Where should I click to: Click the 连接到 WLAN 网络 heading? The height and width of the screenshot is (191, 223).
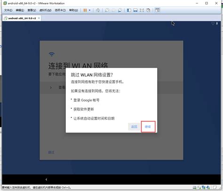[x=78, y=66]
